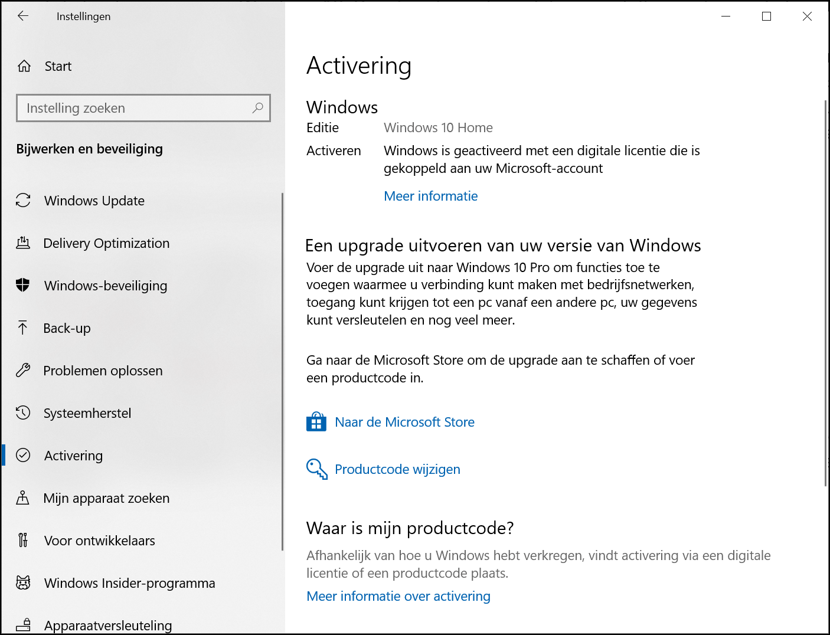The height and width of the screenshot is (635, 830).
Task: Click the Windows Update sync icon
Action: (23, 201)
